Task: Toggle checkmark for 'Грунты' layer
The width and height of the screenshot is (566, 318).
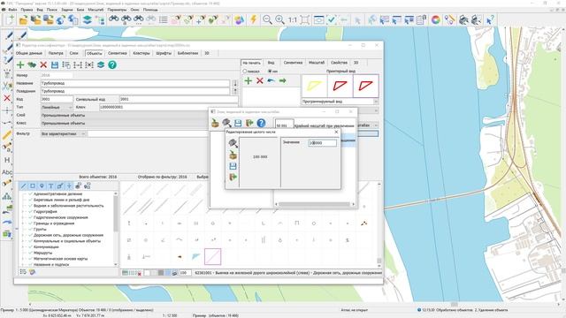Action: pos(30,230)
